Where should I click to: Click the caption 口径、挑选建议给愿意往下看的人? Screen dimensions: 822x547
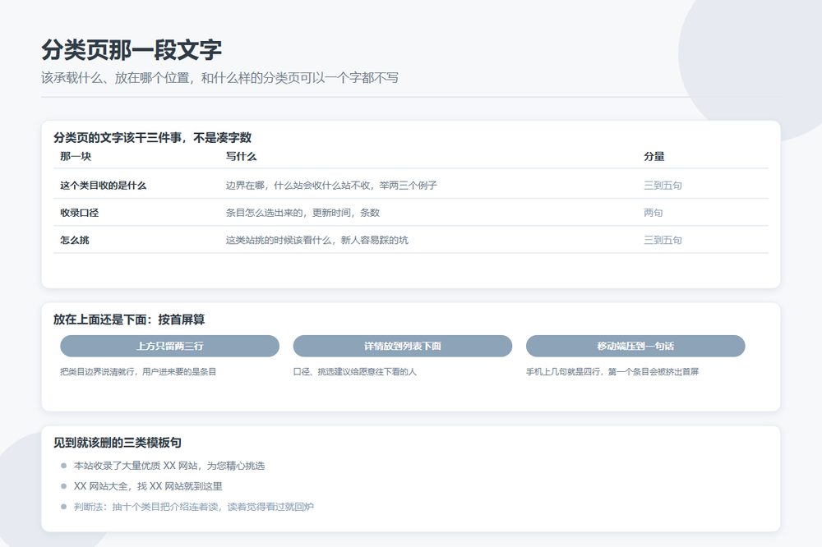pos(354,371)
